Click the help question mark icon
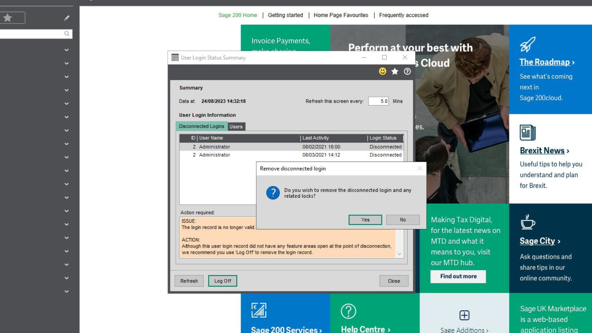This screenshot has height=333, width=592. click(407, 72)
